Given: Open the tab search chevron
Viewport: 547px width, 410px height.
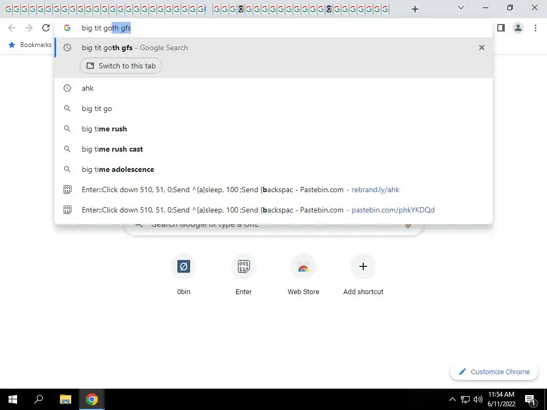Looking at the screenshot, I should click(461, 7).
